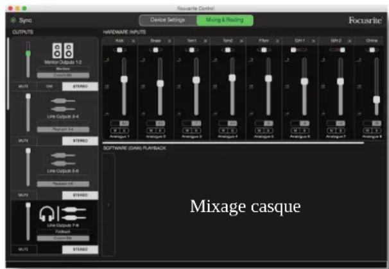Mute the Analogue 2 channel with M

click(x=151, y=131)
